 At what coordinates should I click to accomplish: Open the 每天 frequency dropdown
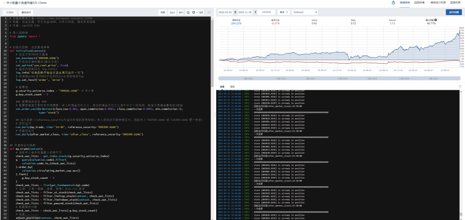[283, 12]
